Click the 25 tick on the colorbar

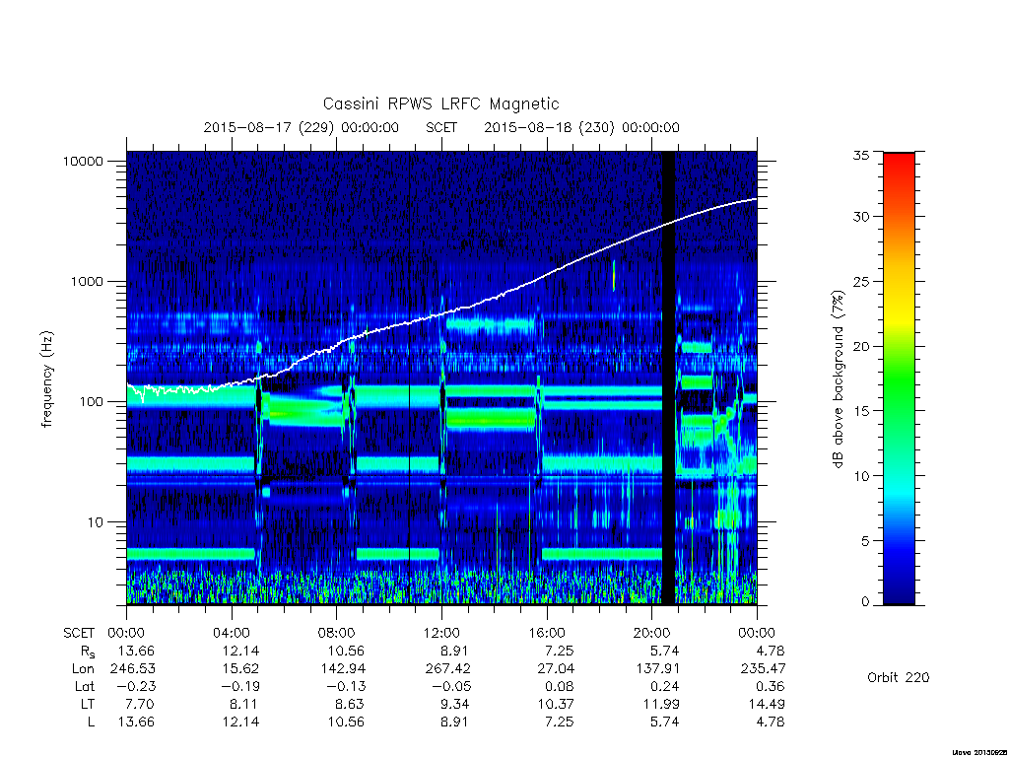click(x=860, y=281)
